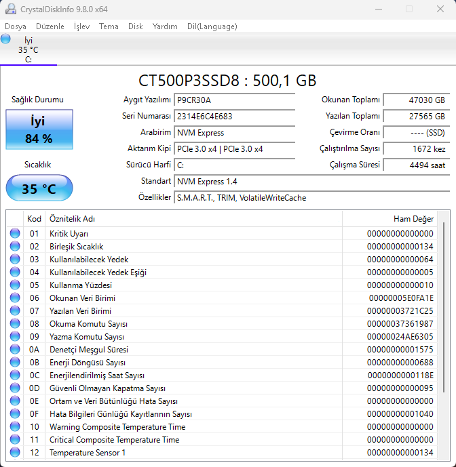Click the status orb for Enerji Döngüsü Sayısı
The height and width of the screenshot is (467, 456).
pyautogui.click(x=15, y=362)
